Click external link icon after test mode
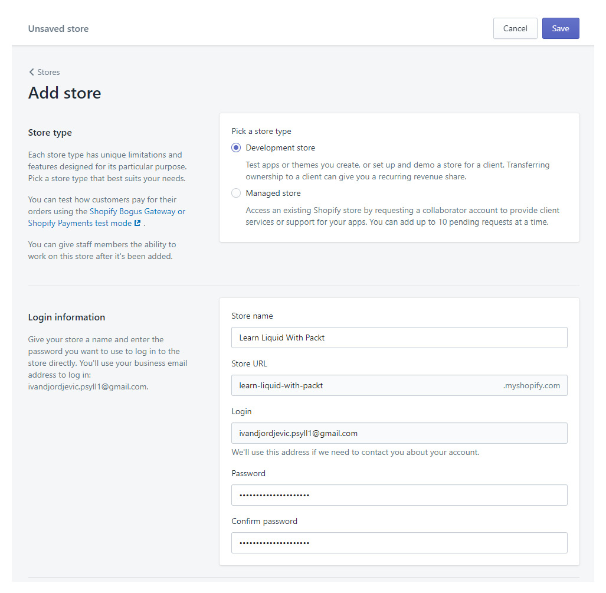The height and width of the screenshot is (593, 606). [137, 224]
